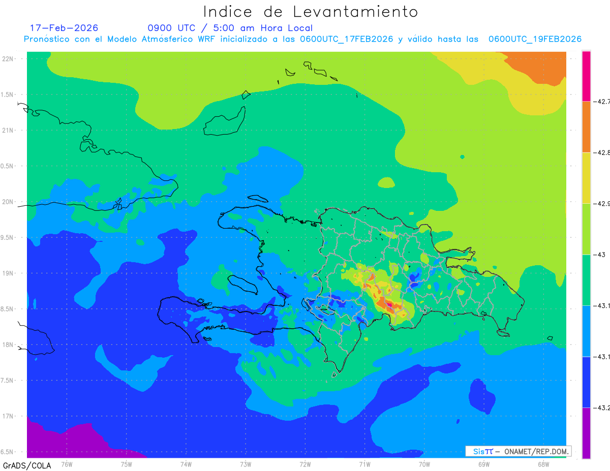This screenshot has height=471, width=610.
Task: Click the "20N" latitude label
Action: 8,202
